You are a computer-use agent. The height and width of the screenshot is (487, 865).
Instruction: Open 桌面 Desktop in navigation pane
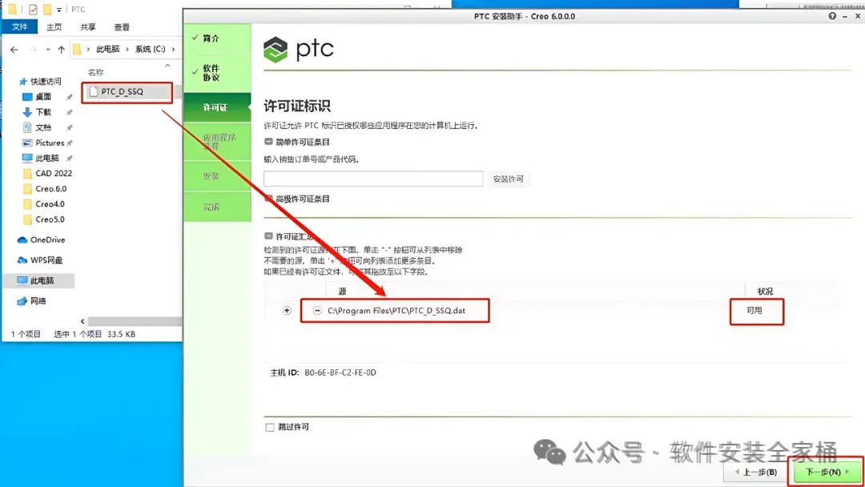point(37,97)
